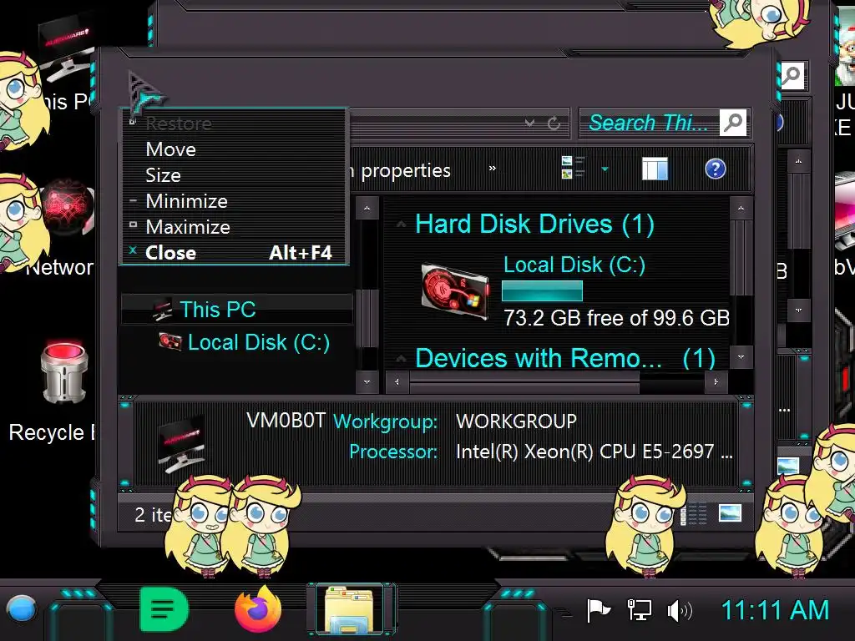Screen dimensions: 855x641
Task: Switch to large icons status bar view
Action: [x=730, y=513]
